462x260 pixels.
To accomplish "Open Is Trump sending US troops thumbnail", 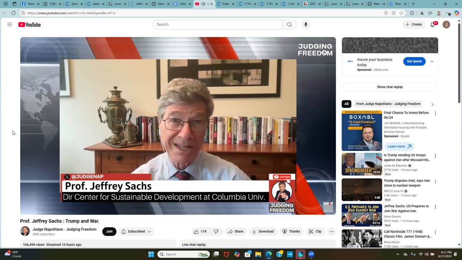I will (362, 164).
